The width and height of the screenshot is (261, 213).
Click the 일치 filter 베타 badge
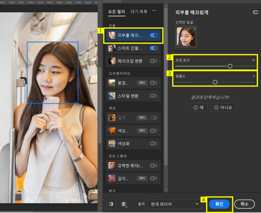(142, 118)
